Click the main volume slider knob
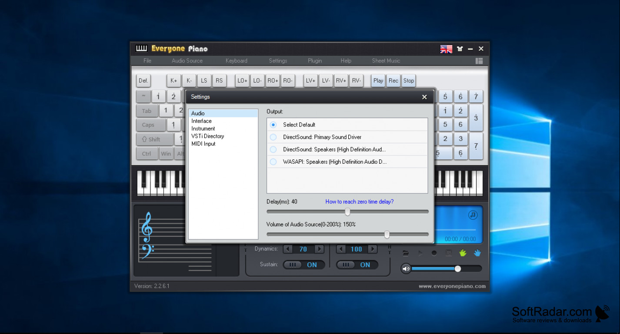This screenshot has height=334, width=620. coord(457,269)
